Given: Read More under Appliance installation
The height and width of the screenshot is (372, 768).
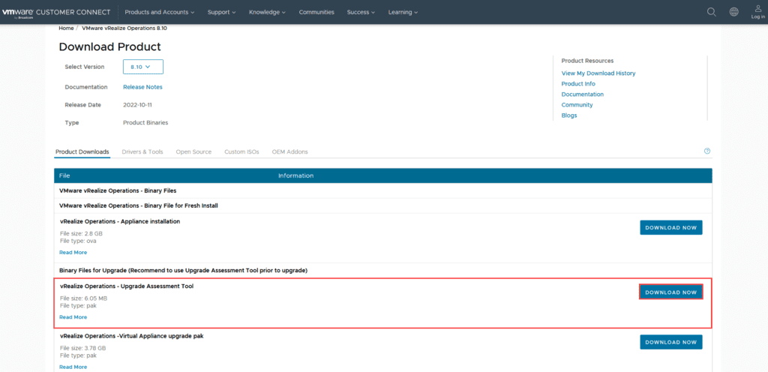Looking at the screenshot, I should coord(73,253).
